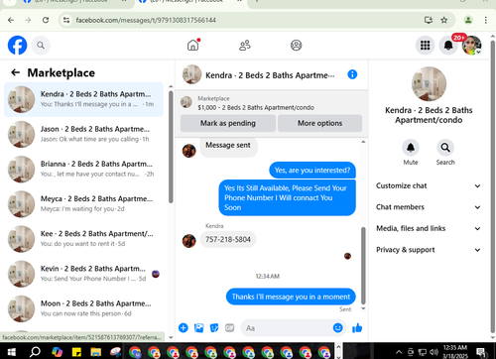Screen dimensions: 496x359
Task: Go to the Home feed icon
Action: tap(193, 45)
